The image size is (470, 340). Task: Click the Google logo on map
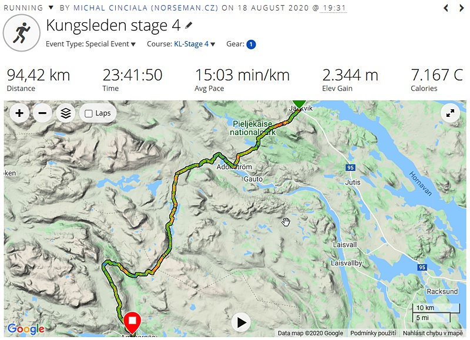(x=26, y=329)
